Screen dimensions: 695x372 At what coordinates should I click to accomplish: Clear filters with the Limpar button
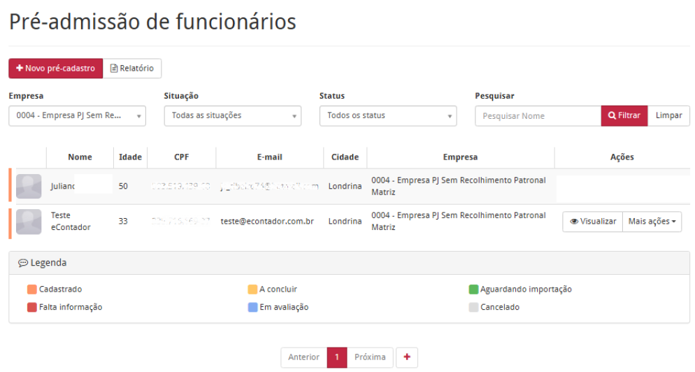(x=668, y=116)
